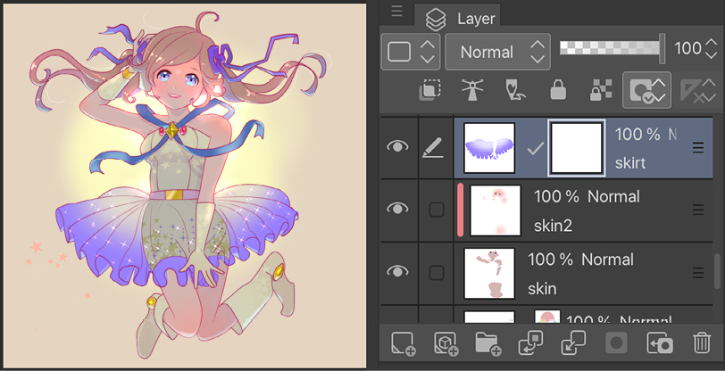This screenshot has width=725, height=371.
Task: Click the '100 % Normal' text on skin
Action: coord(580,260)
